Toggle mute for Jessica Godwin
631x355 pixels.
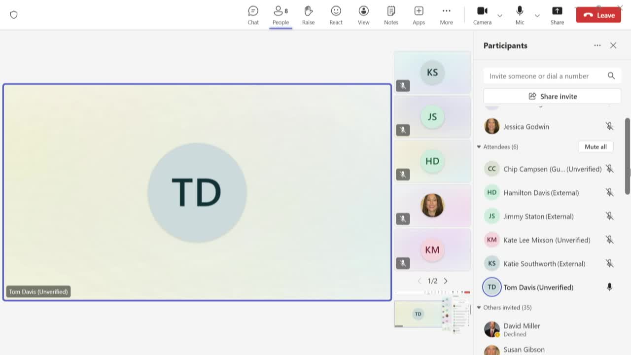[x=610, y=126]
